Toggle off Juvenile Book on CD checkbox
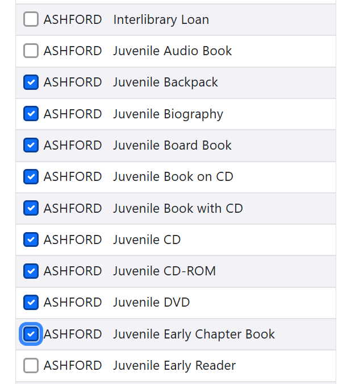 click(x=31, y=177)
